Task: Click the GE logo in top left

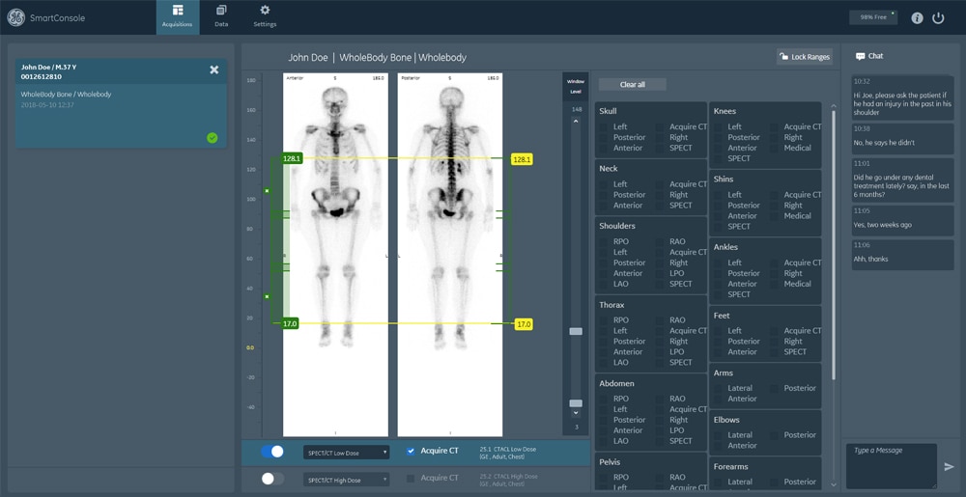Action: [x=15, y=17]
